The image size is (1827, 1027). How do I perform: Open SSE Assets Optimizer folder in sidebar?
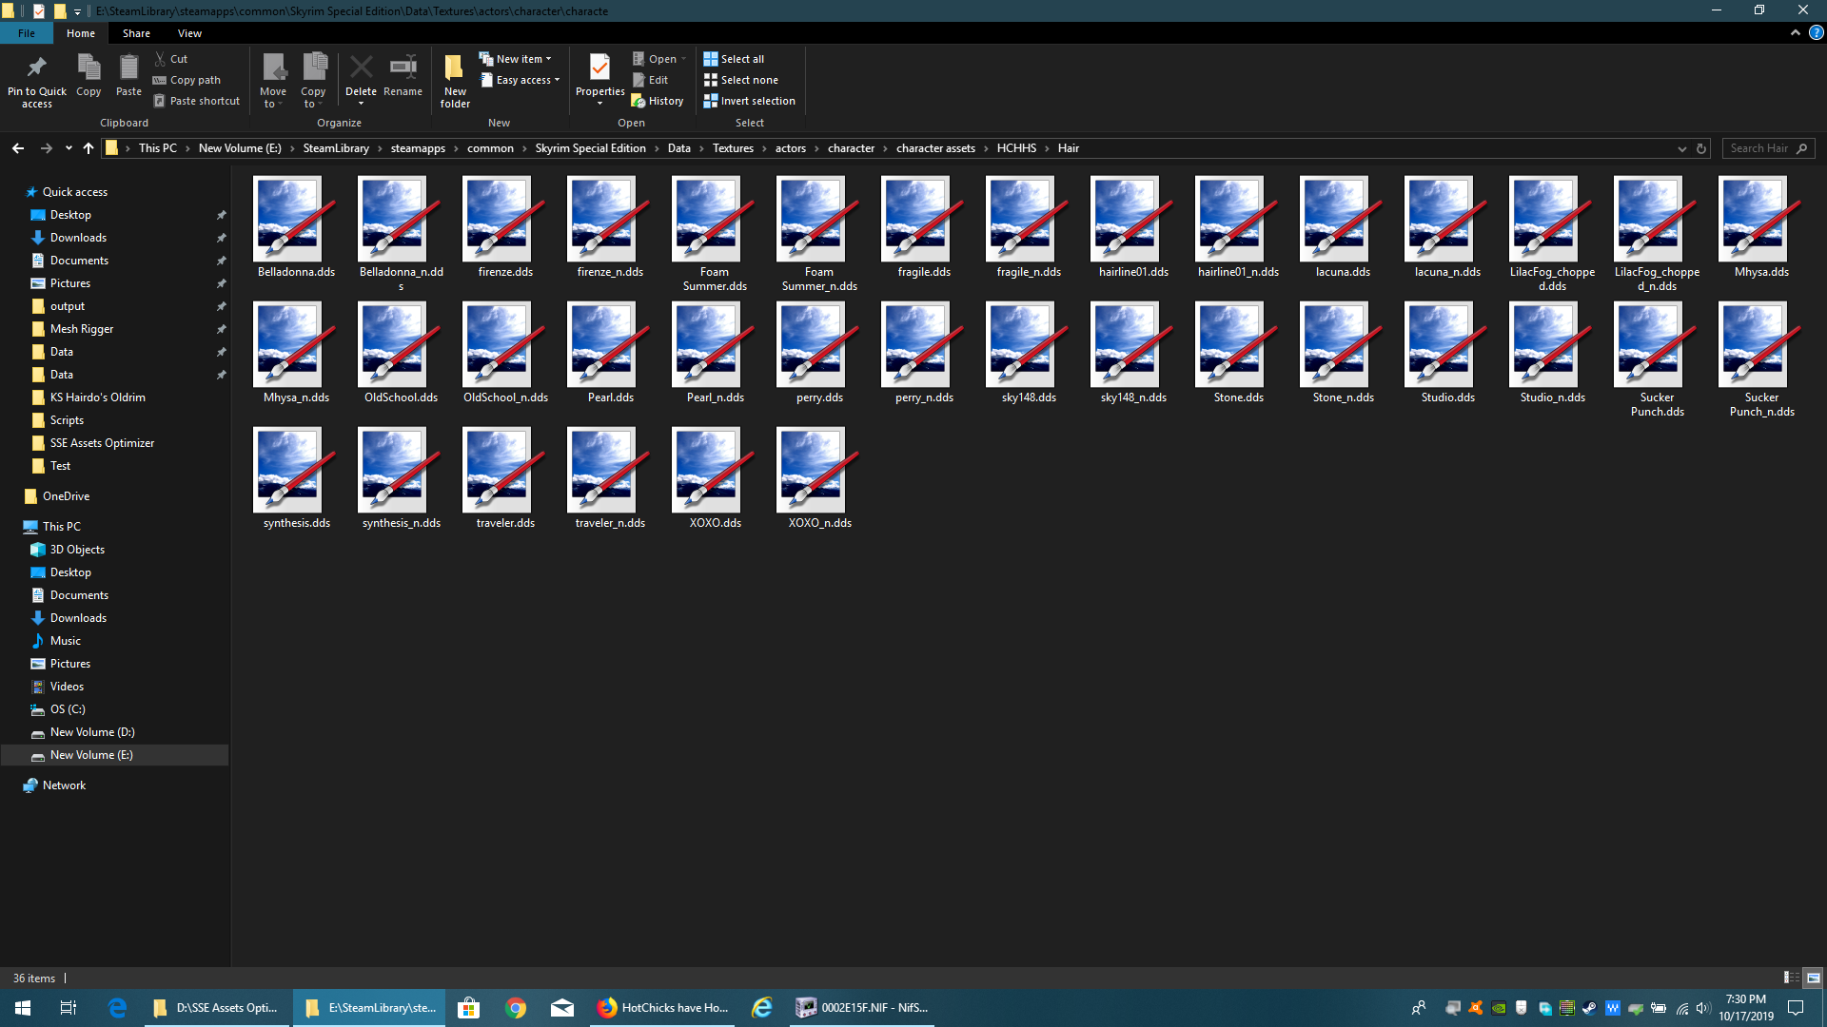pyautogui.click(x=102, y=443)
